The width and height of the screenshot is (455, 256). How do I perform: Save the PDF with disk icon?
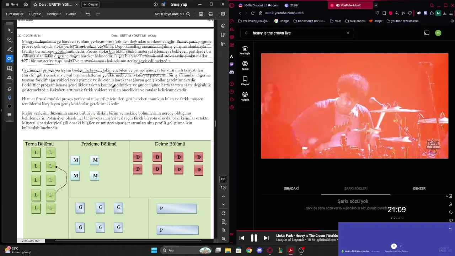pos(201,14)
